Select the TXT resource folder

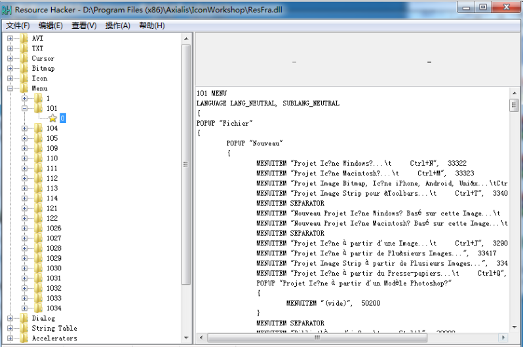click(x=37, y=48)
